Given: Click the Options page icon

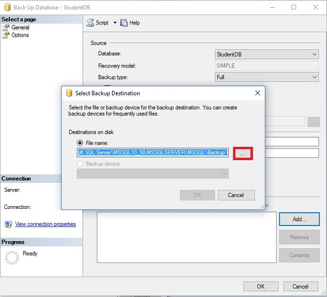Looking at the screenshot, I should pos(6,35).
